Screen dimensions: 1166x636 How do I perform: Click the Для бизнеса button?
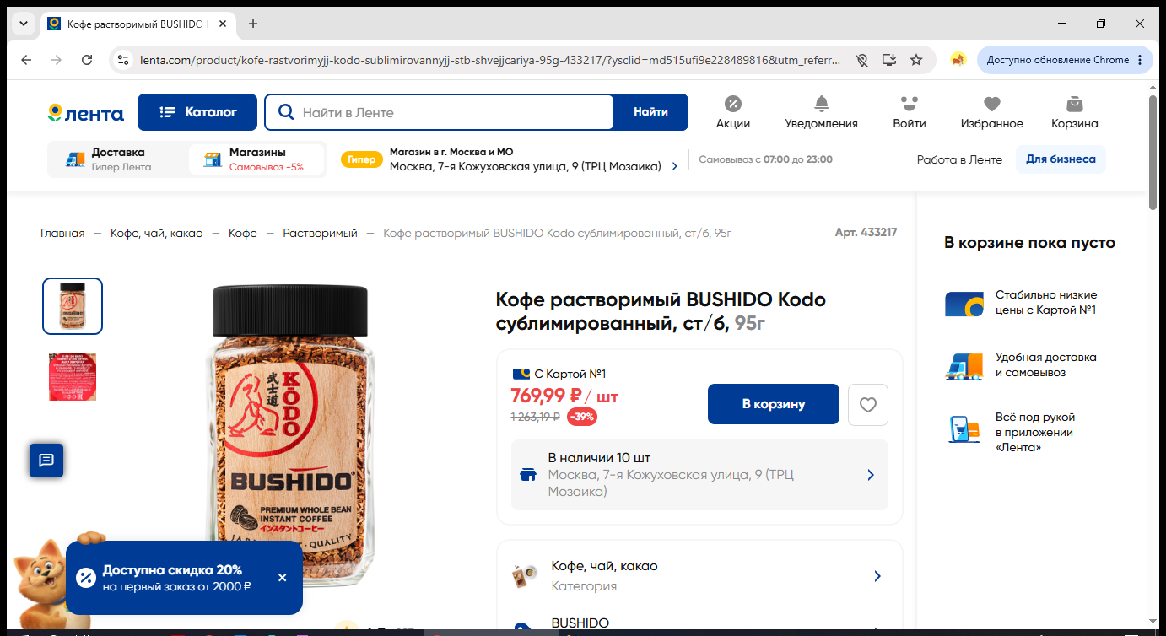pos(1061,159)
